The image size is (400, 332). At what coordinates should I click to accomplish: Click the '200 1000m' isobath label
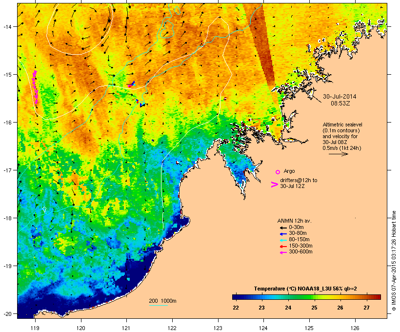click(x=162, y=301)
